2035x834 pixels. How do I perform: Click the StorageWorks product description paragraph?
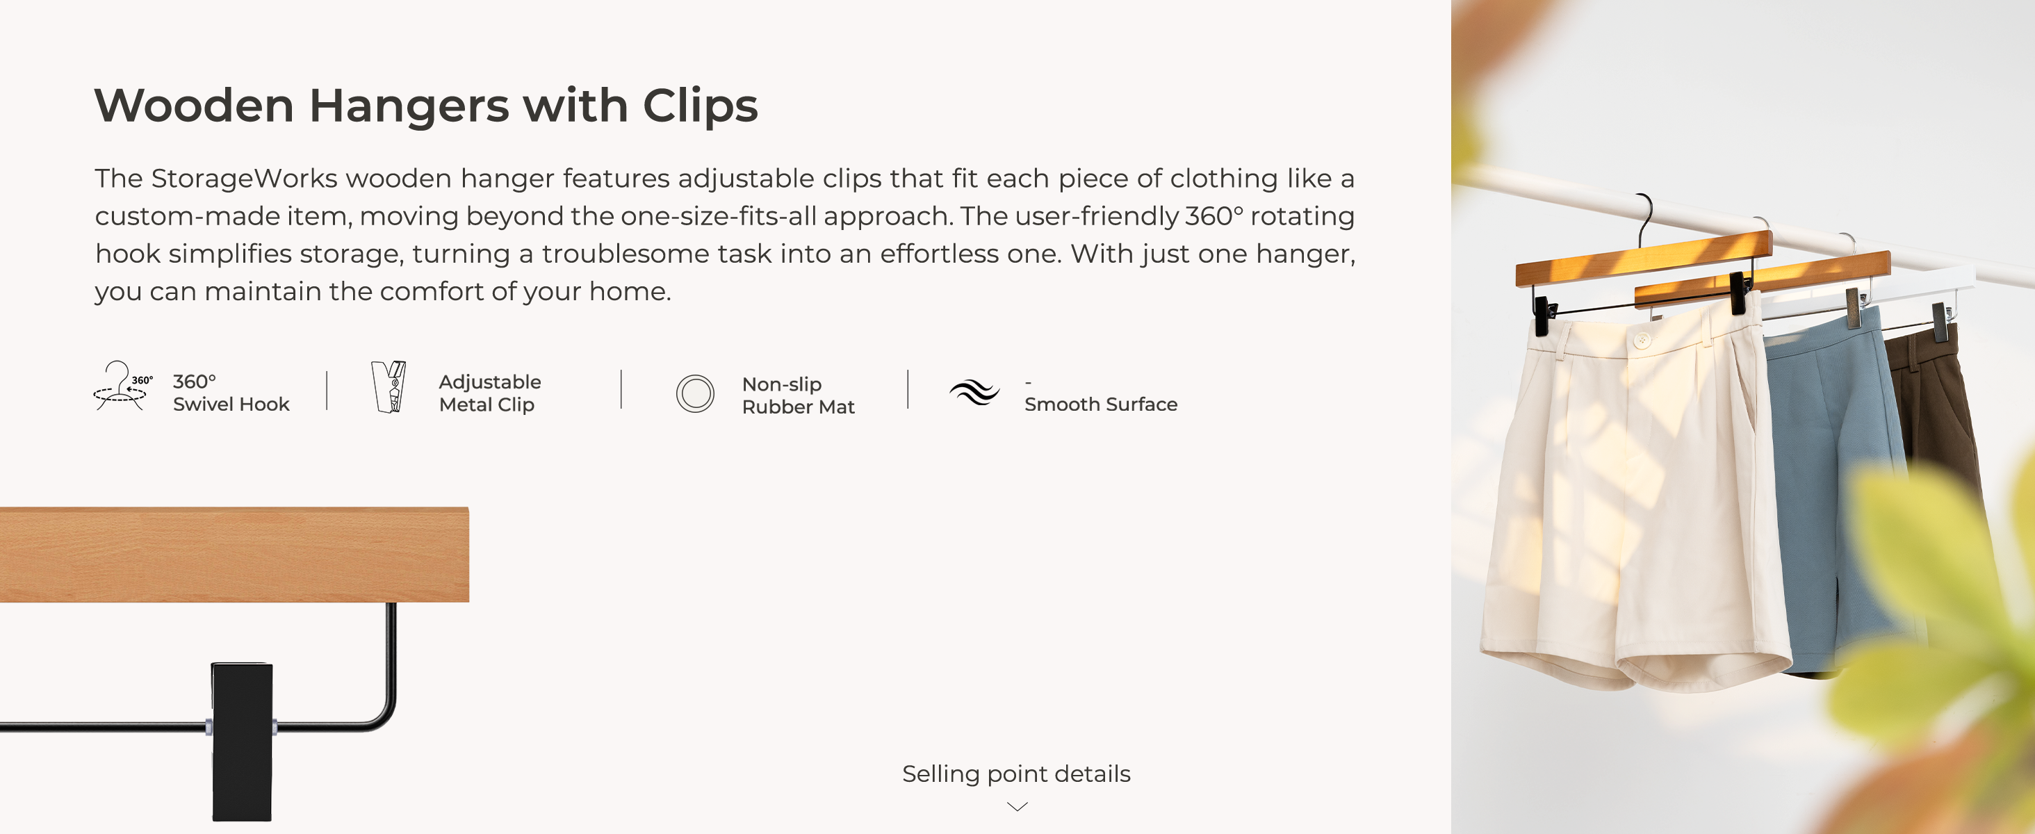pos(724,235)
